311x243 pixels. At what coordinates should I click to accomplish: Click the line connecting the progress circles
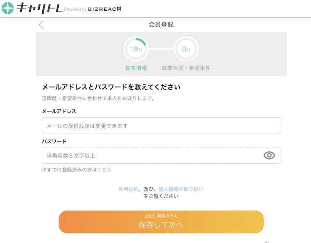tap(161, 49)
